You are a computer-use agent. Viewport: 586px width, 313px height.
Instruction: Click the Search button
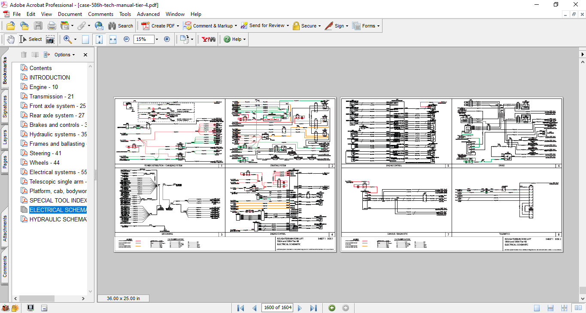[121, 26]
